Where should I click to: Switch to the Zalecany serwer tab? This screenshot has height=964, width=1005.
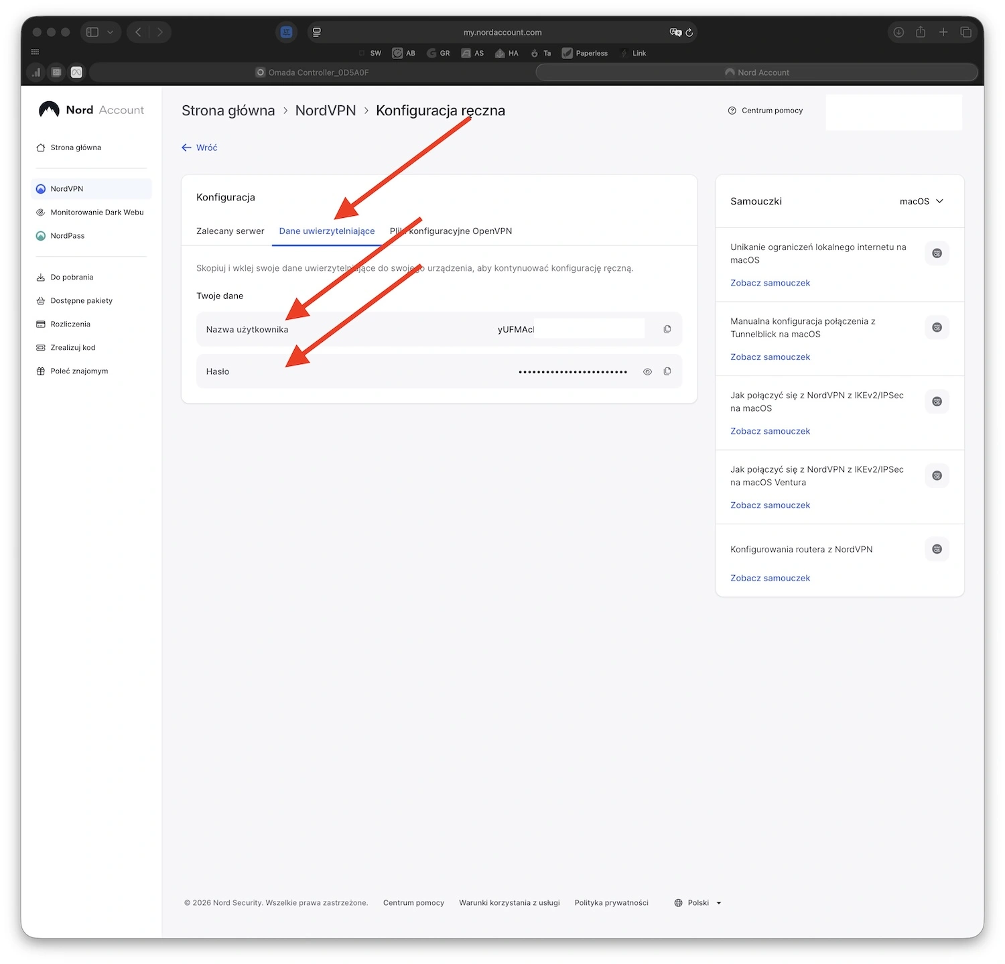230,231
